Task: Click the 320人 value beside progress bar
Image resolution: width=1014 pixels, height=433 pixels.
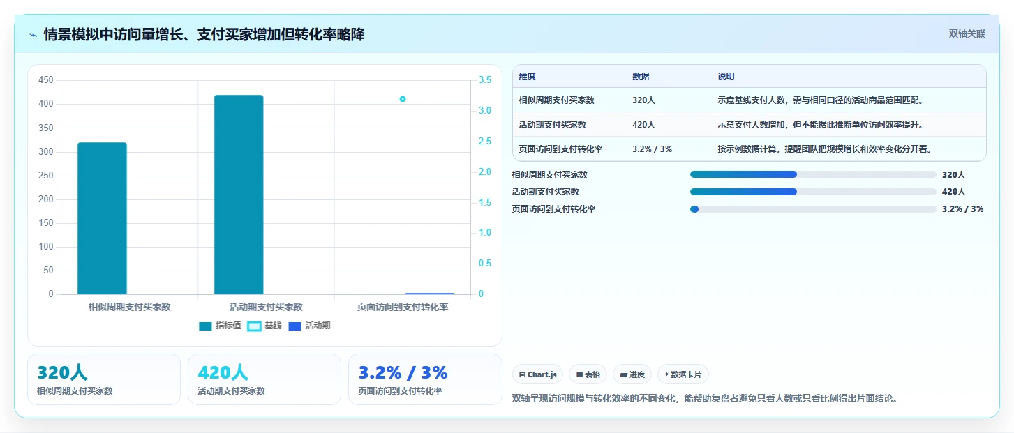Action: coord(953,175)
